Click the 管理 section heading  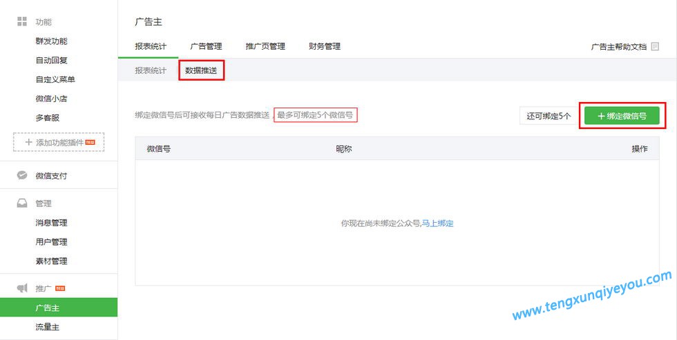[44, 203]
